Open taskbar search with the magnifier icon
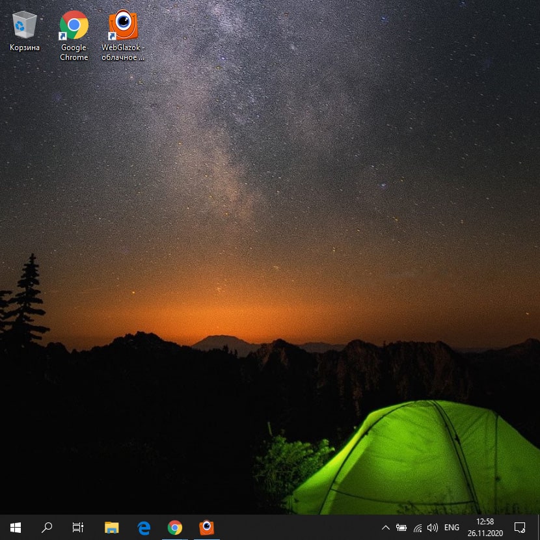 (47, 527)
